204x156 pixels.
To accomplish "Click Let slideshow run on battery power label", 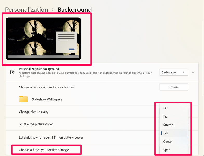I will (x=51, y=138).
